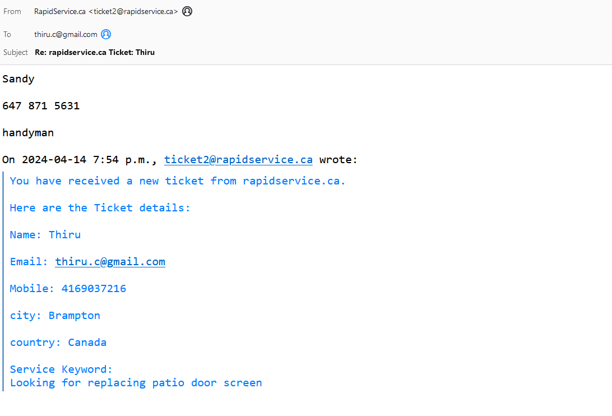This screenshot has width=612, height=416.
Task: Click the 'Name: Thiru' line
Action: tap(45, 235)
